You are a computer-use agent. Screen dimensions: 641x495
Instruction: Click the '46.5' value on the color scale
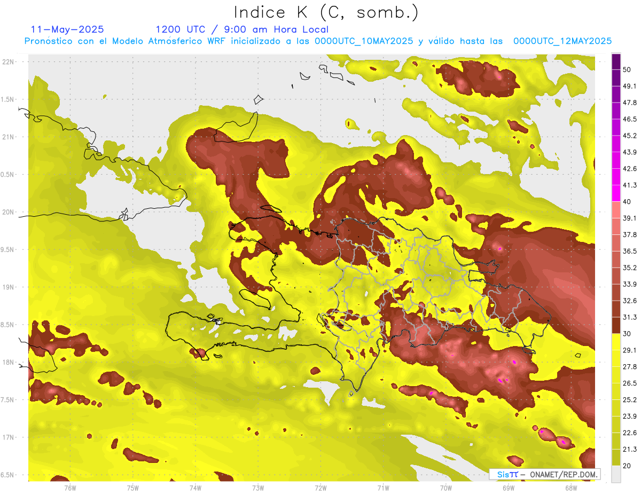pyautogui.click(x=629, y=119)
